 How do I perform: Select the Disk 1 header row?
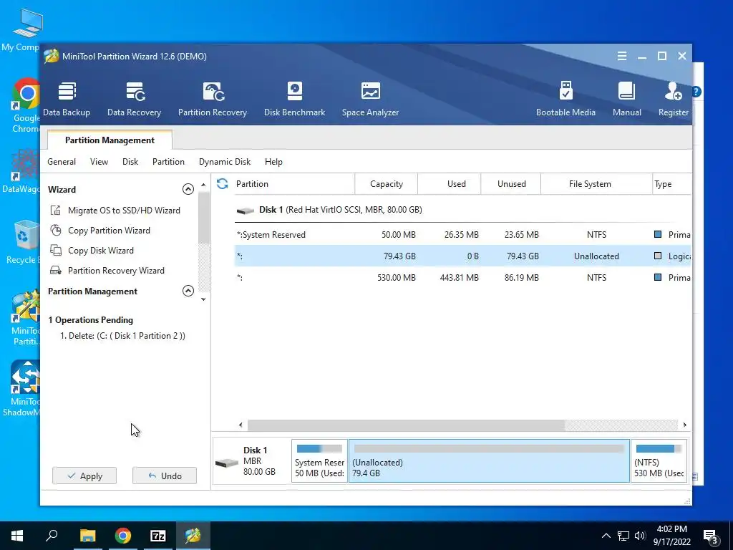pos(463,210)
